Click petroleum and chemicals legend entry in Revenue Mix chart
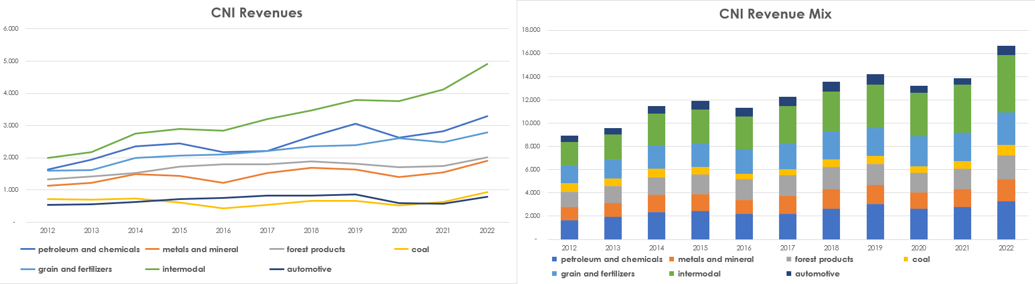This screenshot has width=1035, height=284. [607, 259]
